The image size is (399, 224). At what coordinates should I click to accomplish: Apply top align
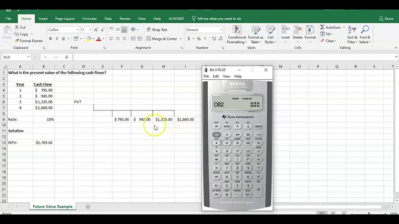click(111, 30)
